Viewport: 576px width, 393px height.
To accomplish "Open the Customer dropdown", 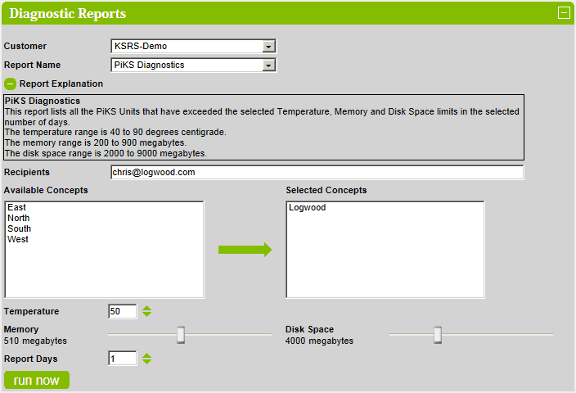I will [268, 47].
